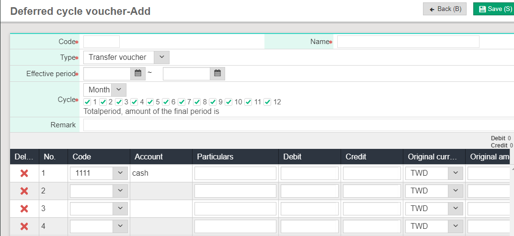
Task: Click the Particulars column header
Action: [215, 157]
